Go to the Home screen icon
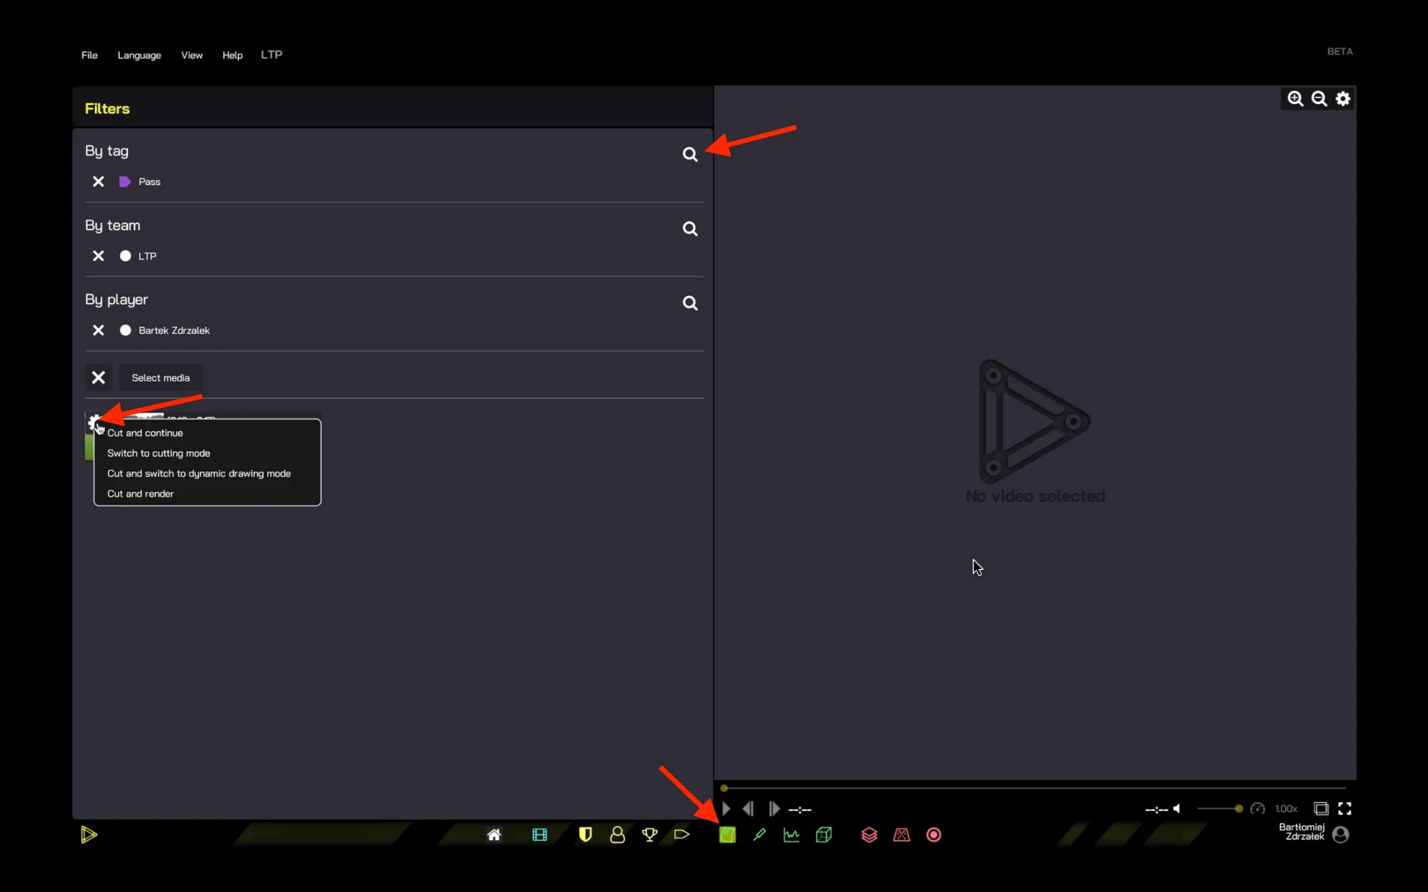The height and width of the screenshot is (892, 1428). (494, 835)
